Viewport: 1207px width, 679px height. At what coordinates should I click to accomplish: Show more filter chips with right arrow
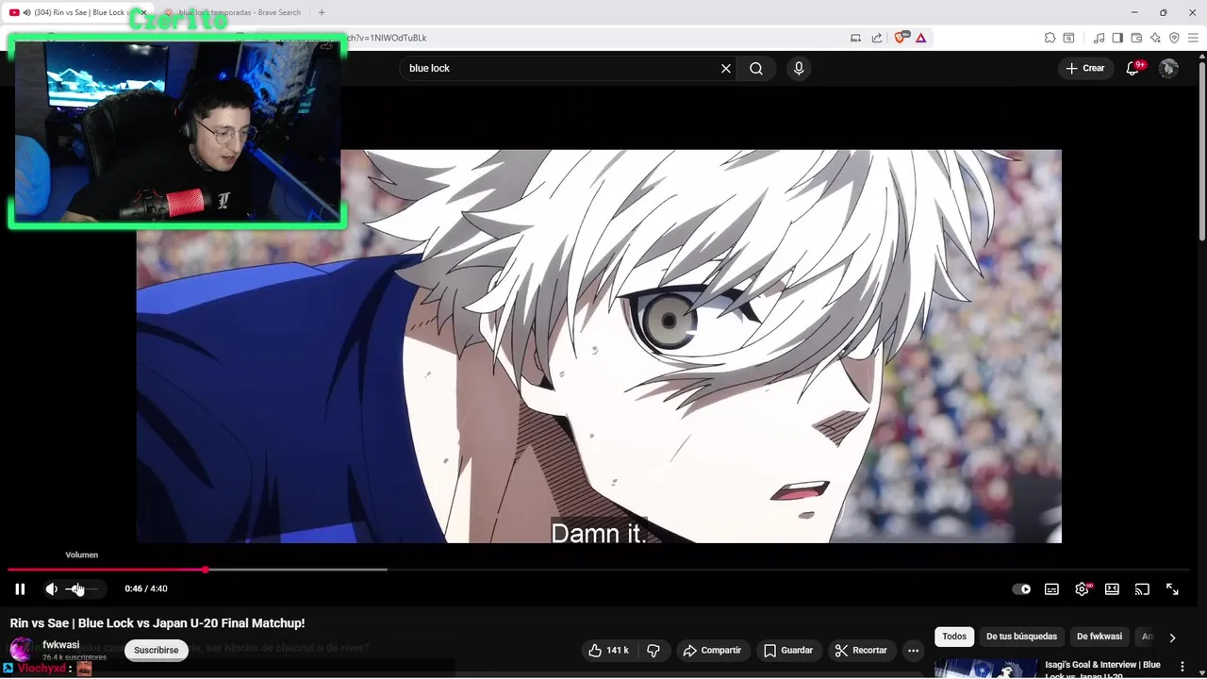coord(1172,638)
